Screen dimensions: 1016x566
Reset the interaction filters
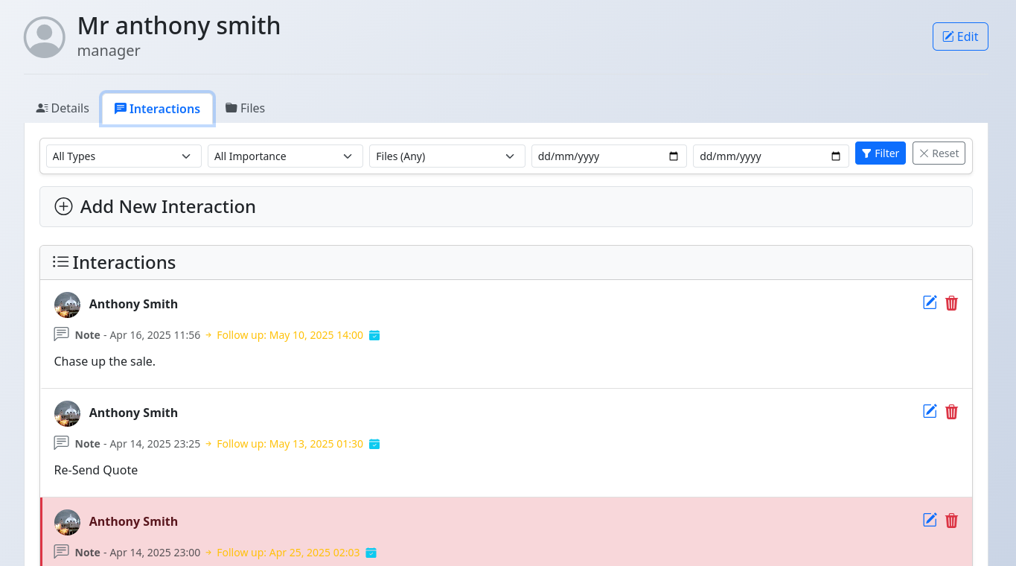pyautogui.click(x=939, y=153)
